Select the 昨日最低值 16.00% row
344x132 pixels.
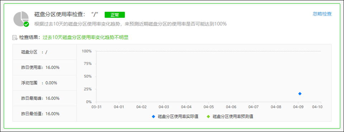(44, 114)
